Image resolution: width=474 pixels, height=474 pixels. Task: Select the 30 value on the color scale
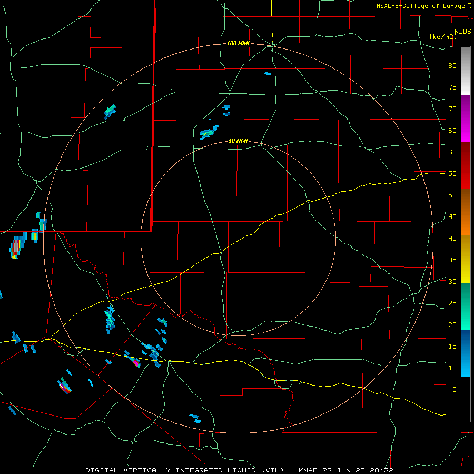tap(452, 282)
